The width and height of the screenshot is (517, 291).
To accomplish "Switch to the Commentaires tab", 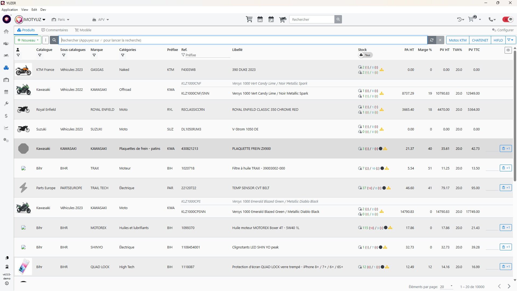I will [x=55, y=30].
